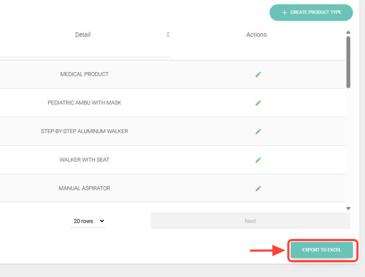The height and width of the screenshot is (277, 365).
Task: Edit the MANUAL ASPIRATOR product type
Action: (258, 188)
